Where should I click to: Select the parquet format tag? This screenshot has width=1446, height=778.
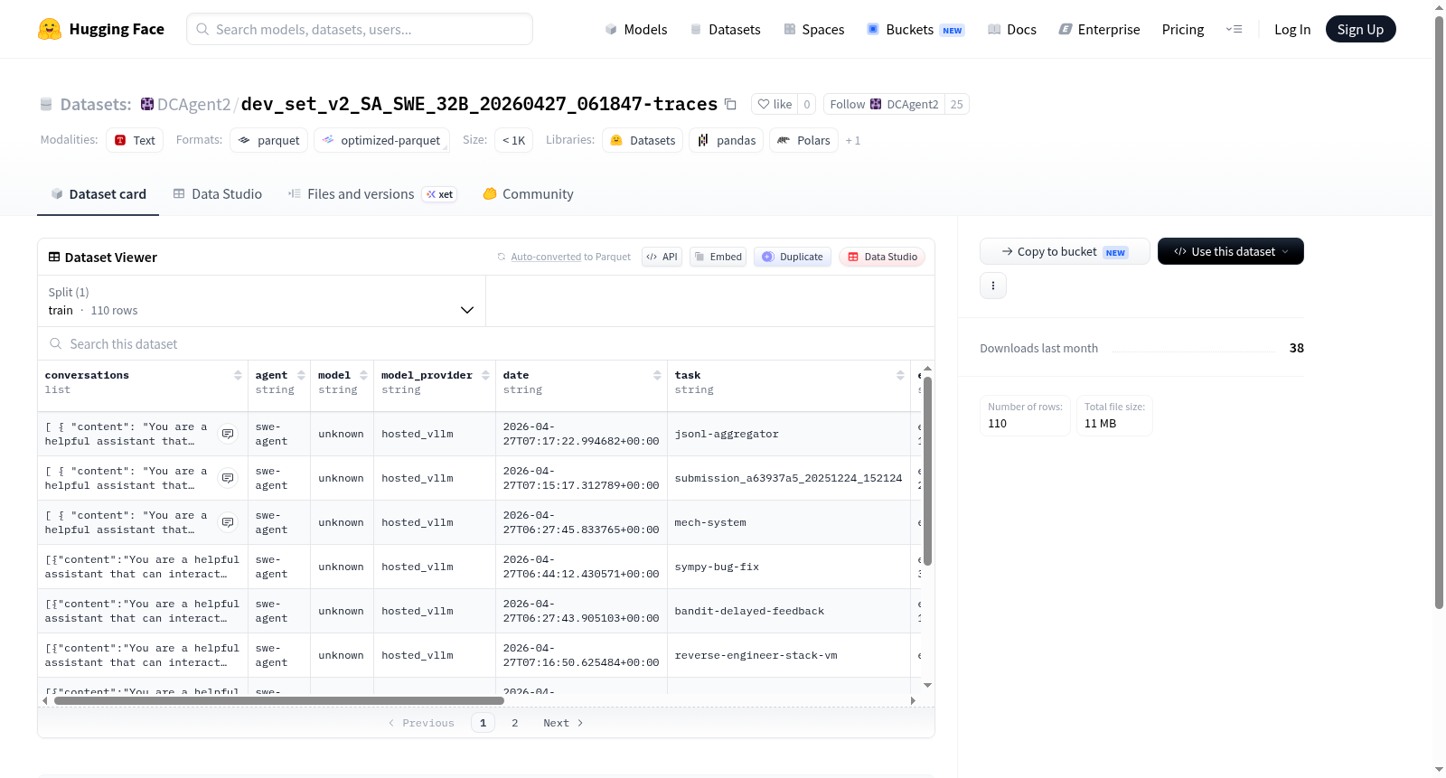[269, 140]
